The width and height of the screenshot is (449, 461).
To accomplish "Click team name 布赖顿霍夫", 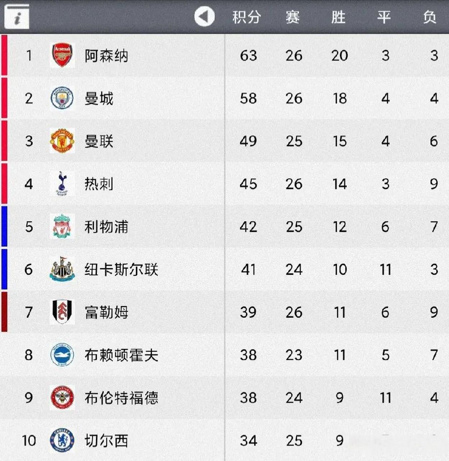I will coord(121,355).
